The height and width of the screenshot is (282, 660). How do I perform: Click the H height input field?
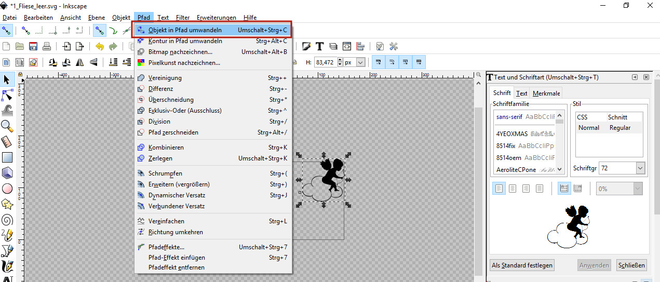(x=325, y=62)
